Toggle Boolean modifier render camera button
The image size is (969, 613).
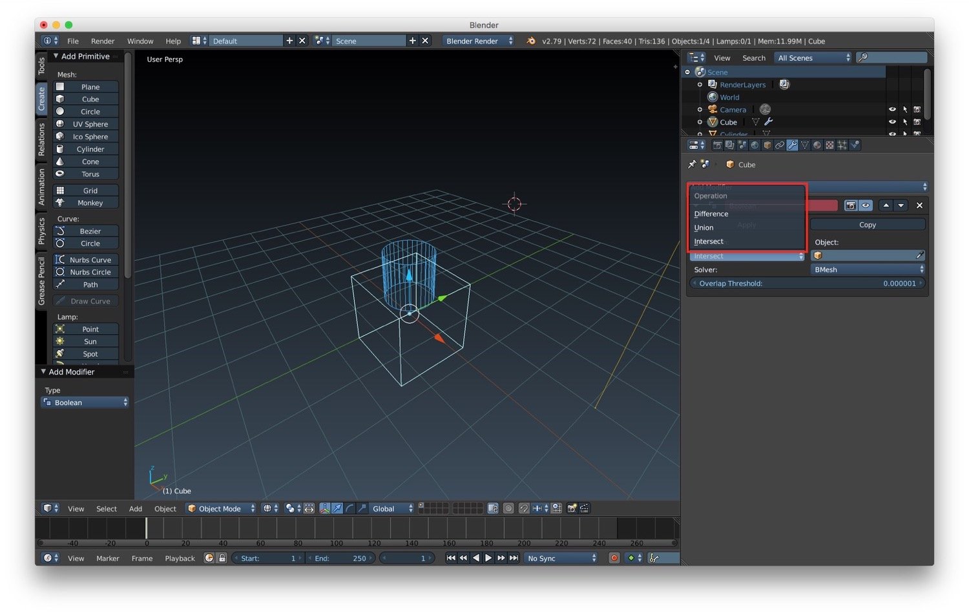851,205
